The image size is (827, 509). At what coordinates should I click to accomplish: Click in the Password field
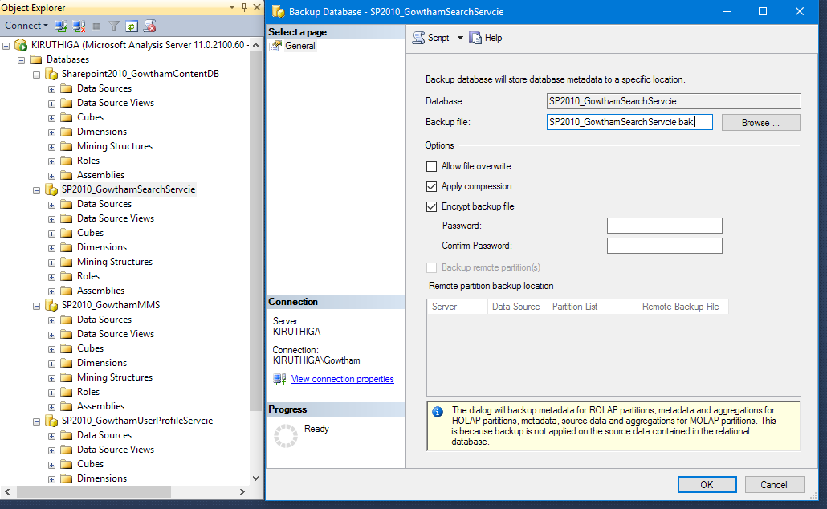coord(665,226)
